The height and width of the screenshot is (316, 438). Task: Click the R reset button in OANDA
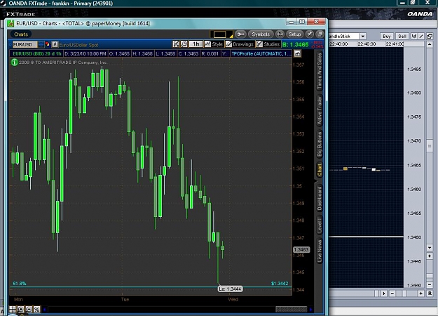point(430,294)
